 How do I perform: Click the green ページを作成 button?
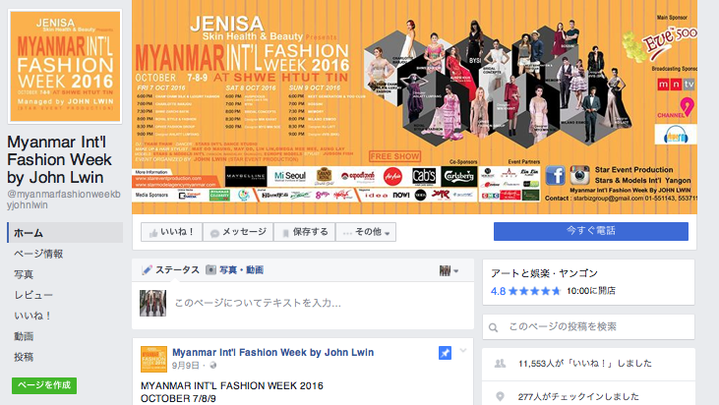(44, 385)
